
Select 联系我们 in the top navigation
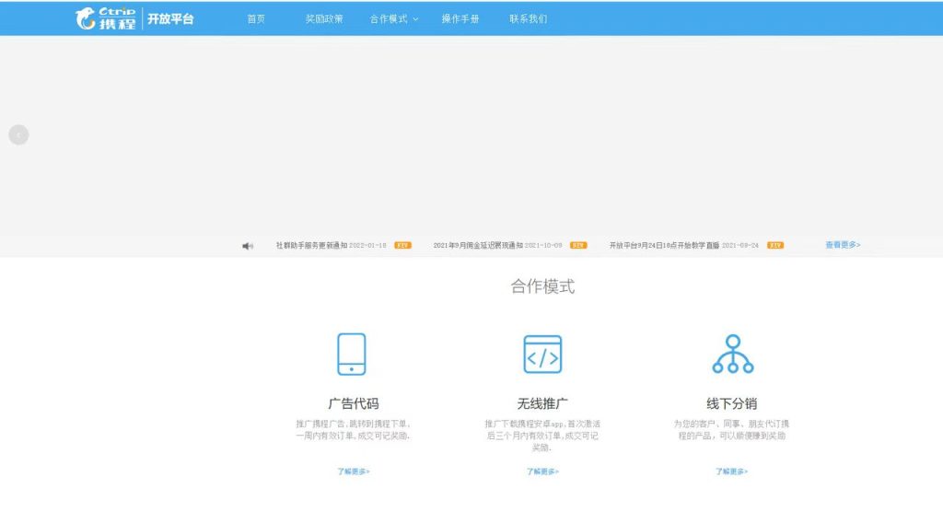[x=528, y=19]
